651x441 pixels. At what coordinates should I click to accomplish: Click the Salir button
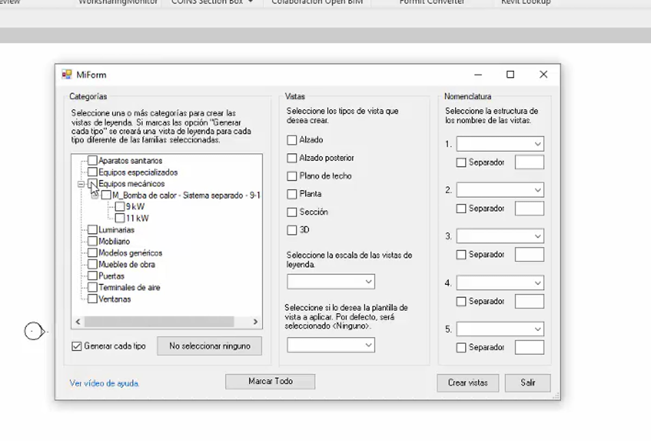[528, 383]
